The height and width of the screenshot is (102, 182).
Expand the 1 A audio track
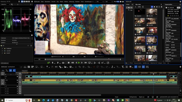6,89
